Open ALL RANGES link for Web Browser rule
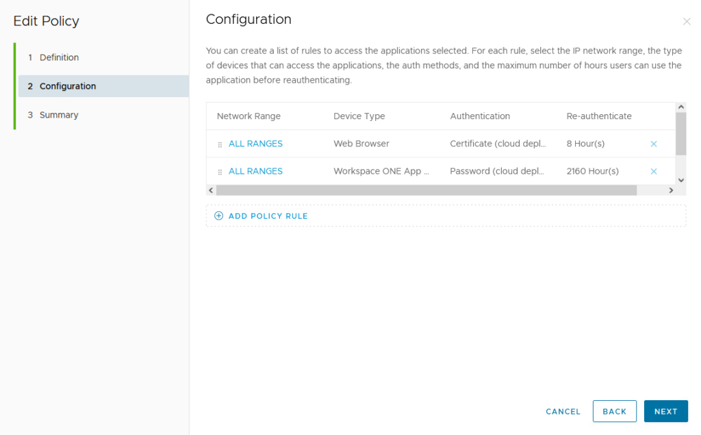 click(255, 144)
